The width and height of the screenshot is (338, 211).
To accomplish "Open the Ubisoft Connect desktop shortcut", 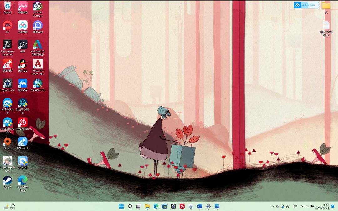I will tap(38, 9).
